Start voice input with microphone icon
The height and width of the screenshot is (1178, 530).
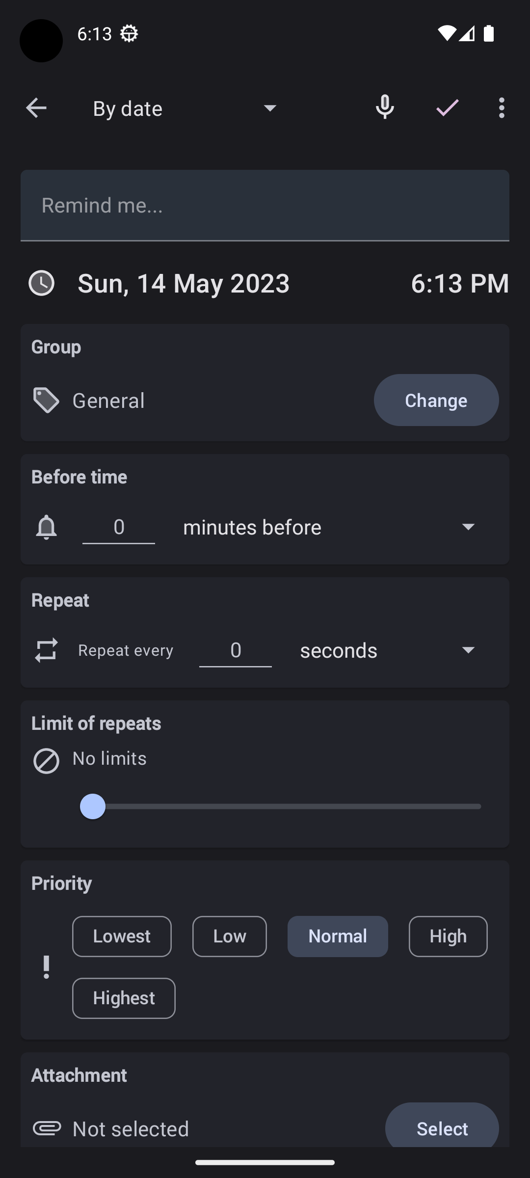coord(385,107)
